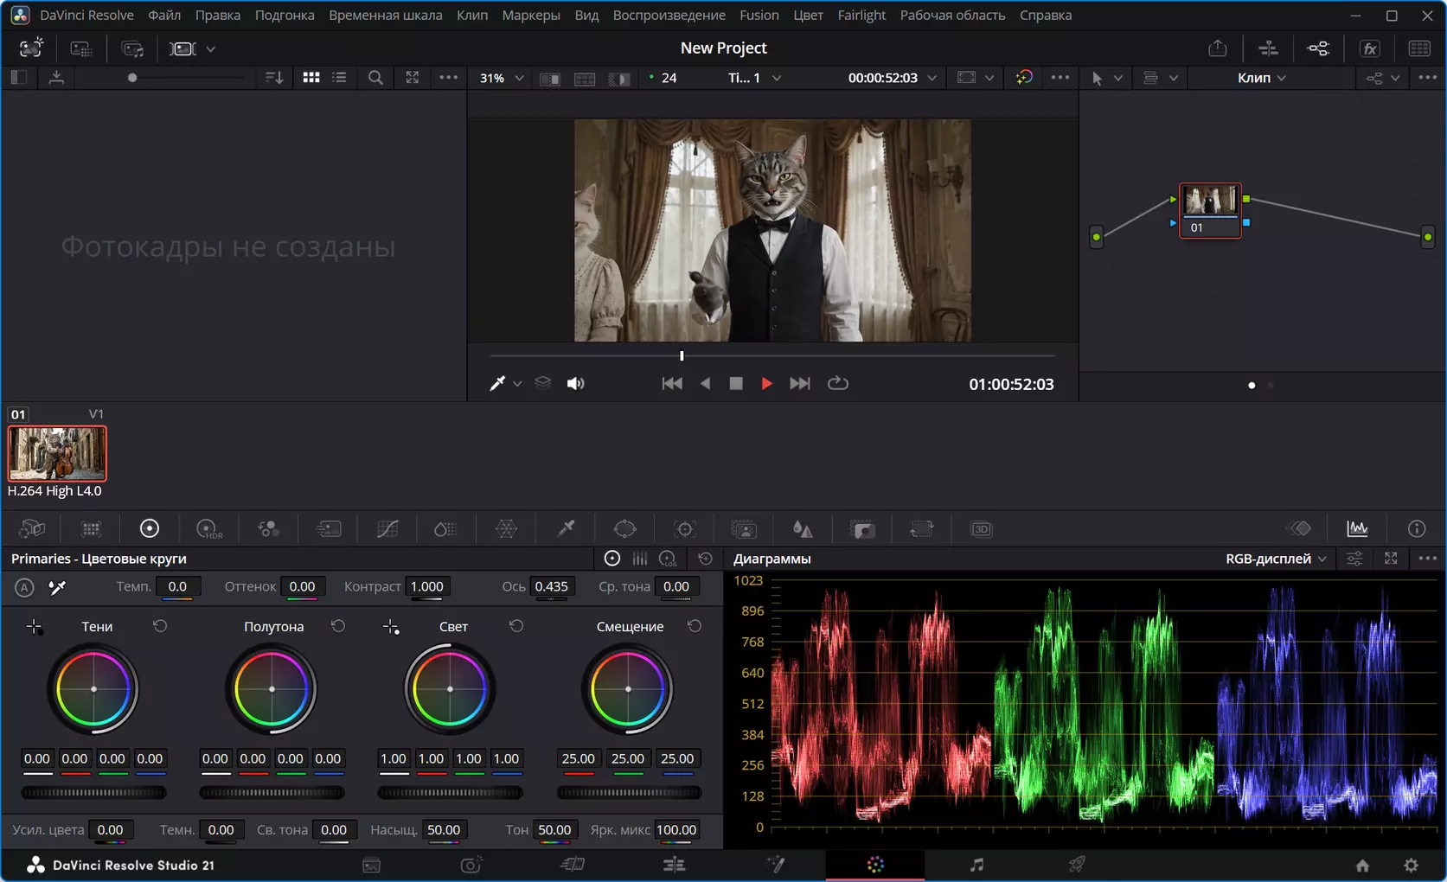Open the Information panel
Image resolution: width=1447 pixels, height=882 pixels.
point(1417,528)
